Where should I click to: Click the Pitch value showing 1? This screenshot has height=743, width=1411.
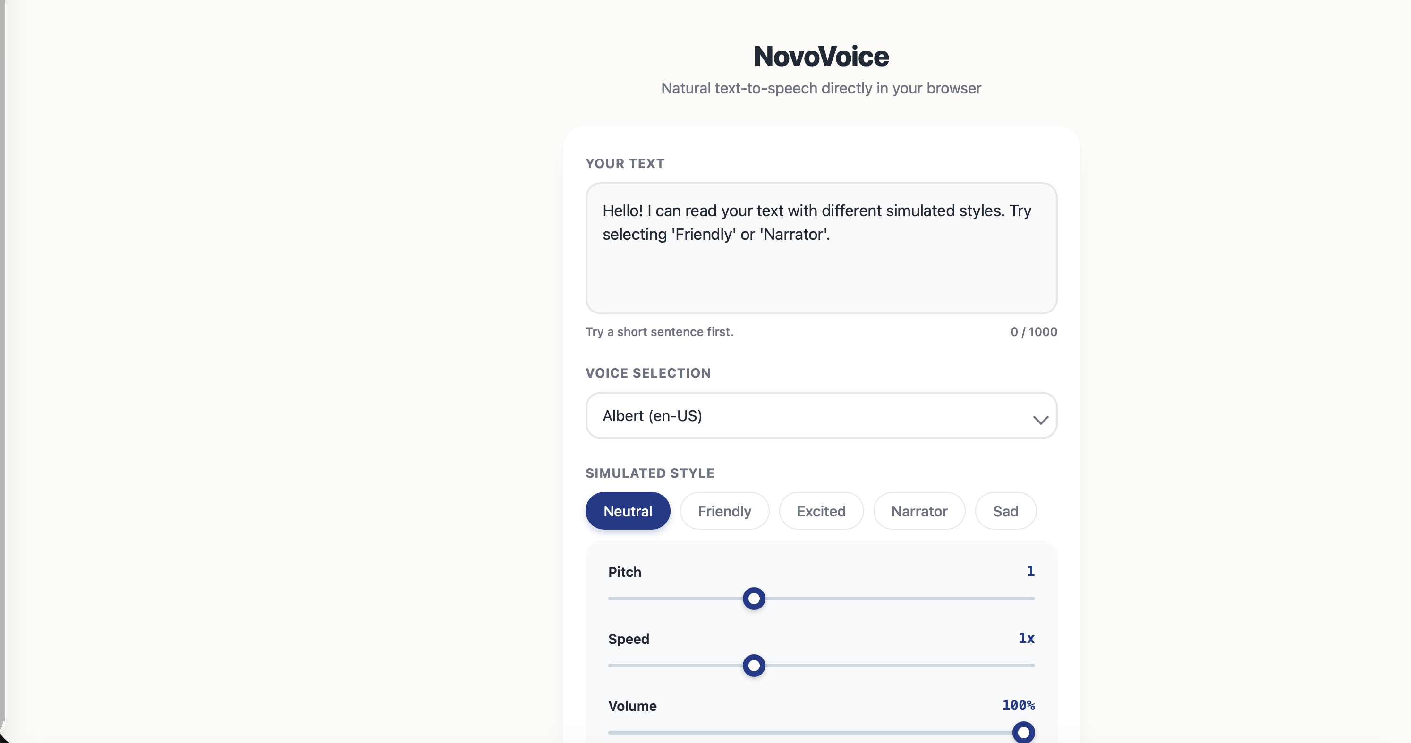pos(1030,571)
